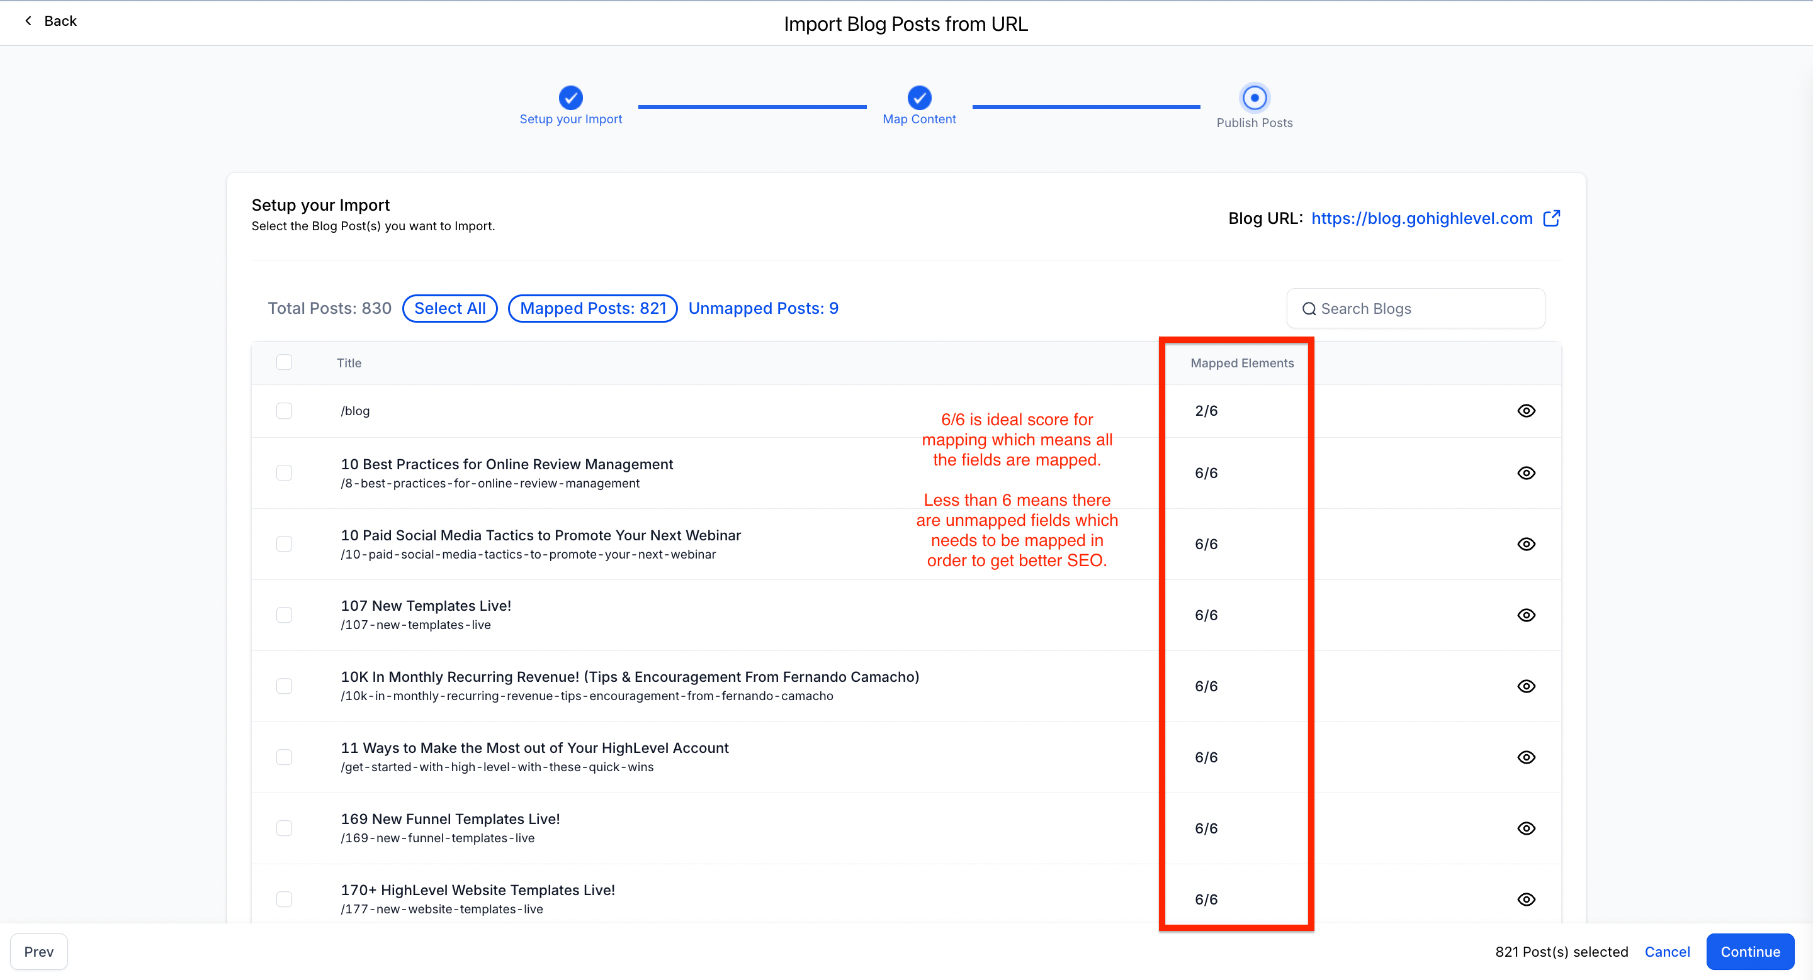
Task: Open preview for 169 New Funnel Templates
Action: 1525,828
